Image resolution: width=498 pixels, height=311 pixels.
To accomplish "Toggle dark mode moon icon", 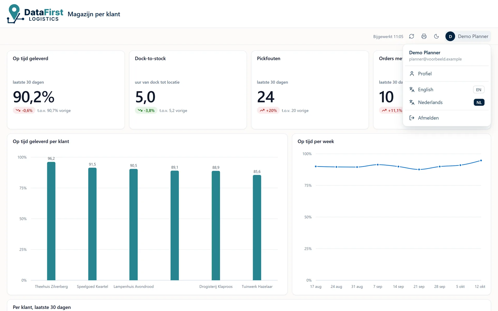I will [x=436, y=36].
